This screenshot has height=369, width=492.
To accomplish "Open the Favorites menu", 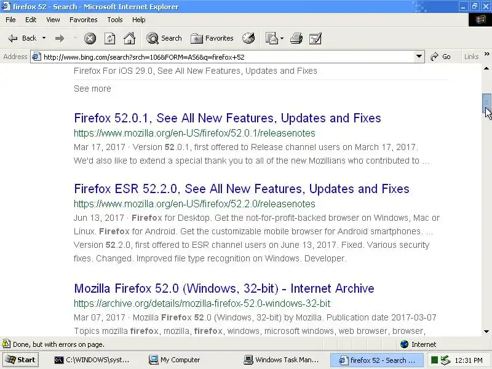I will 84,20.
